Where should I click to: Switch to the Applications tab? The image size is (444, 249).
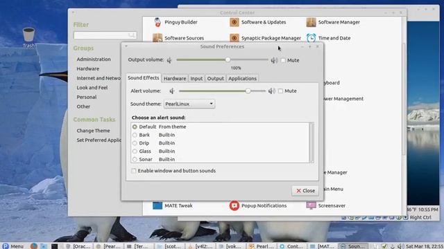click(x=242, y=78)
